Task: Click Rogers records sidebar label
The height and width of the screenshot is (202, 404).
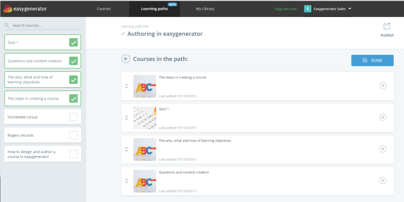Action: click(x=21, y=135)
